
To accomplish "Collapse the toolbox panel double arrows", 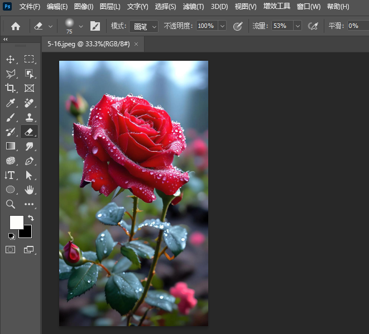I will (6, 39).
